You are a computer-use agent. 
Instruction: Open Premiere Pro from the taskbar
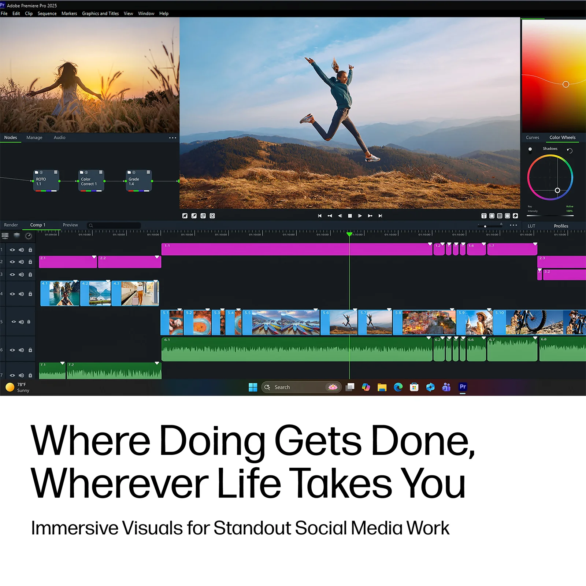pos(463,387)
